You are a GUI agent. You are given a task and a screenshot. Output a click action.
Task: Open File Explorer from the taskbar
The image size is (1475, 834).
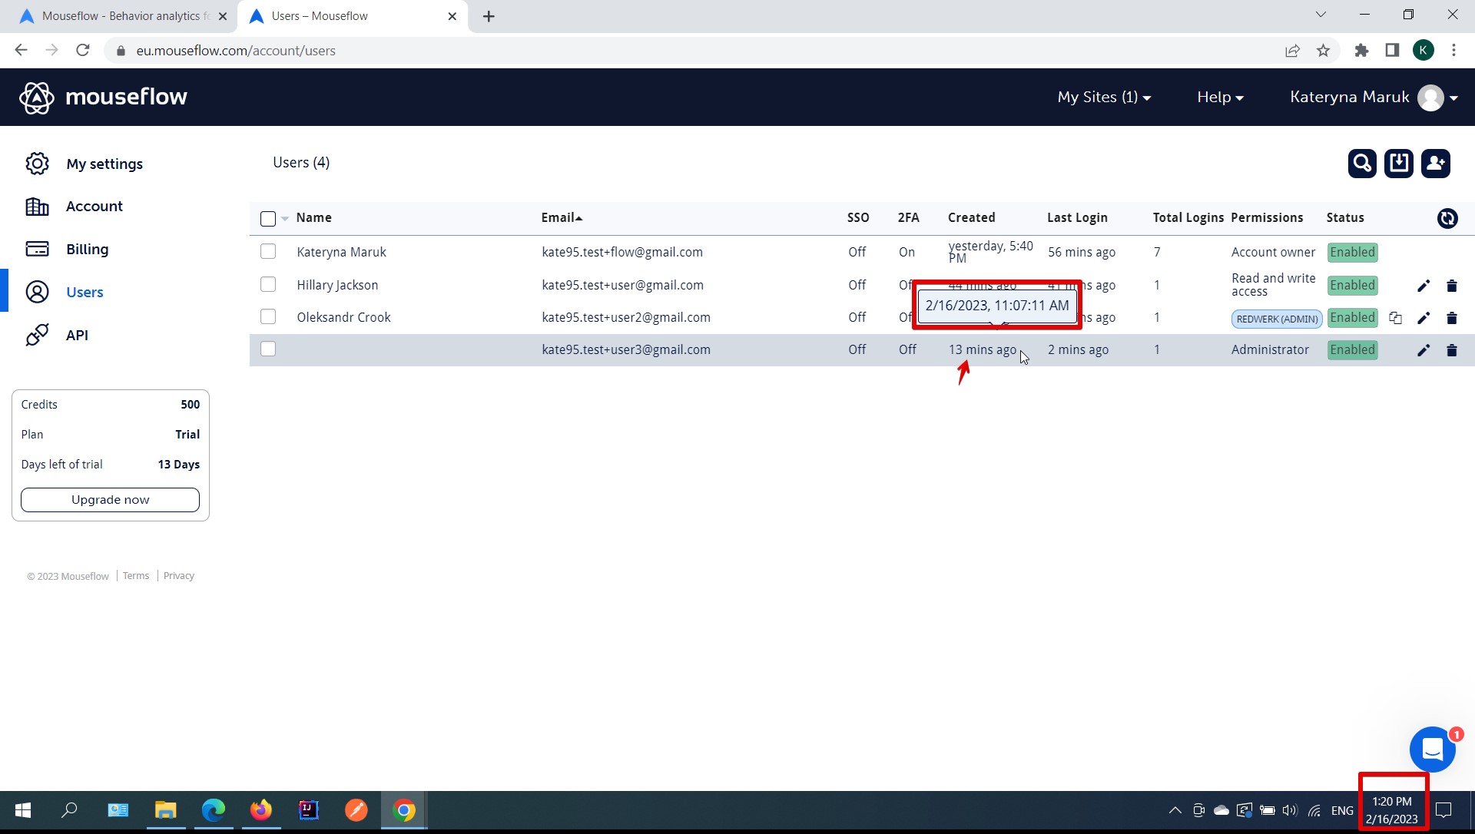click(x=166, y=810)
